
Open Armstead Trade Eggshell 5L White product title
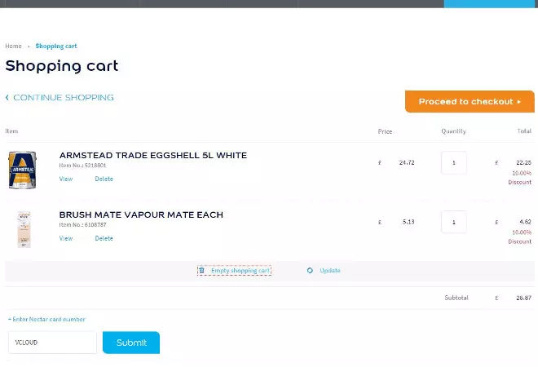tap(152, 155)
